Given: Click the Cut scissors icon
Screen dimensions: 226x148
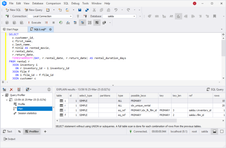Looking at the screenshot, I should coord(94,10).
